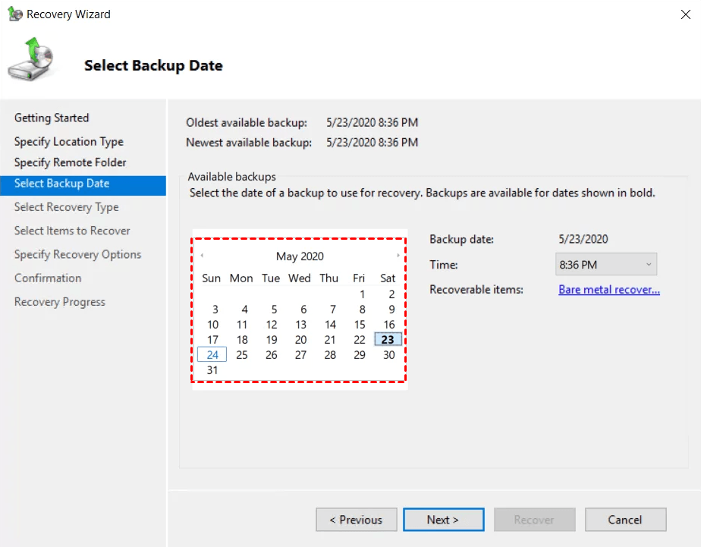Select today's date 24 in calendar
Viewport: 701px width, 547px height.
(212, 355)
